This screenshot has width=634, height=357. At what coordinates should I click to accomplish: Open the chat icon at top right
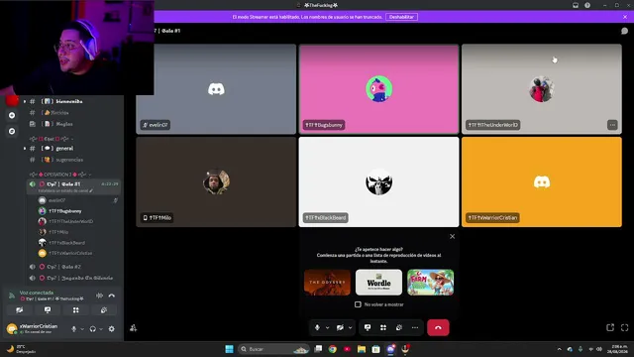(x=624, y=31)
